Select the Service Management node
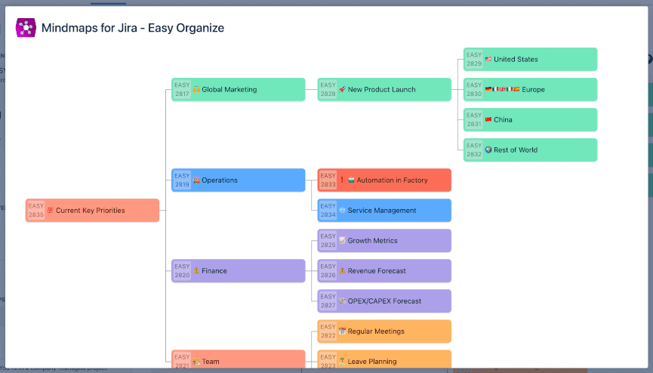 point(384,211)
